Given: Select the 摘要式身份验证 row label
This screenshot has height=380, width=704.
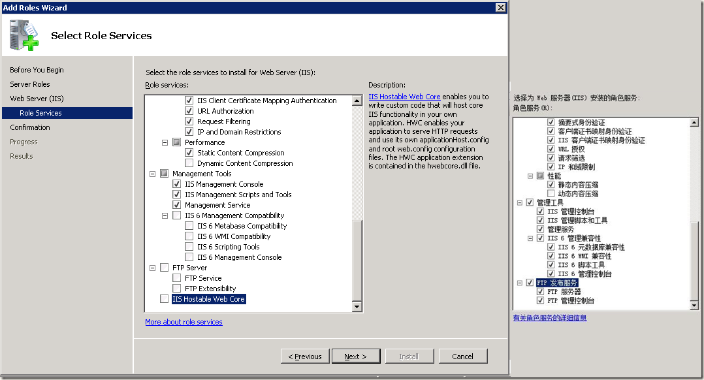Looking at the screenshot, I should (581, 123).
